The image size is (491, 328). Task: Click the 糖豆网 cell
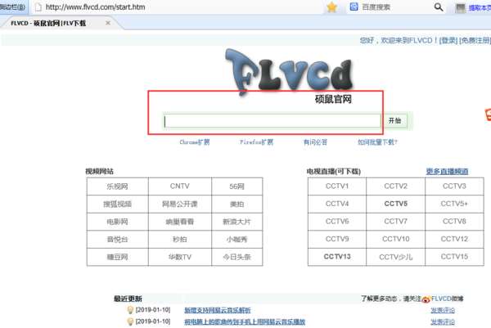117,258
